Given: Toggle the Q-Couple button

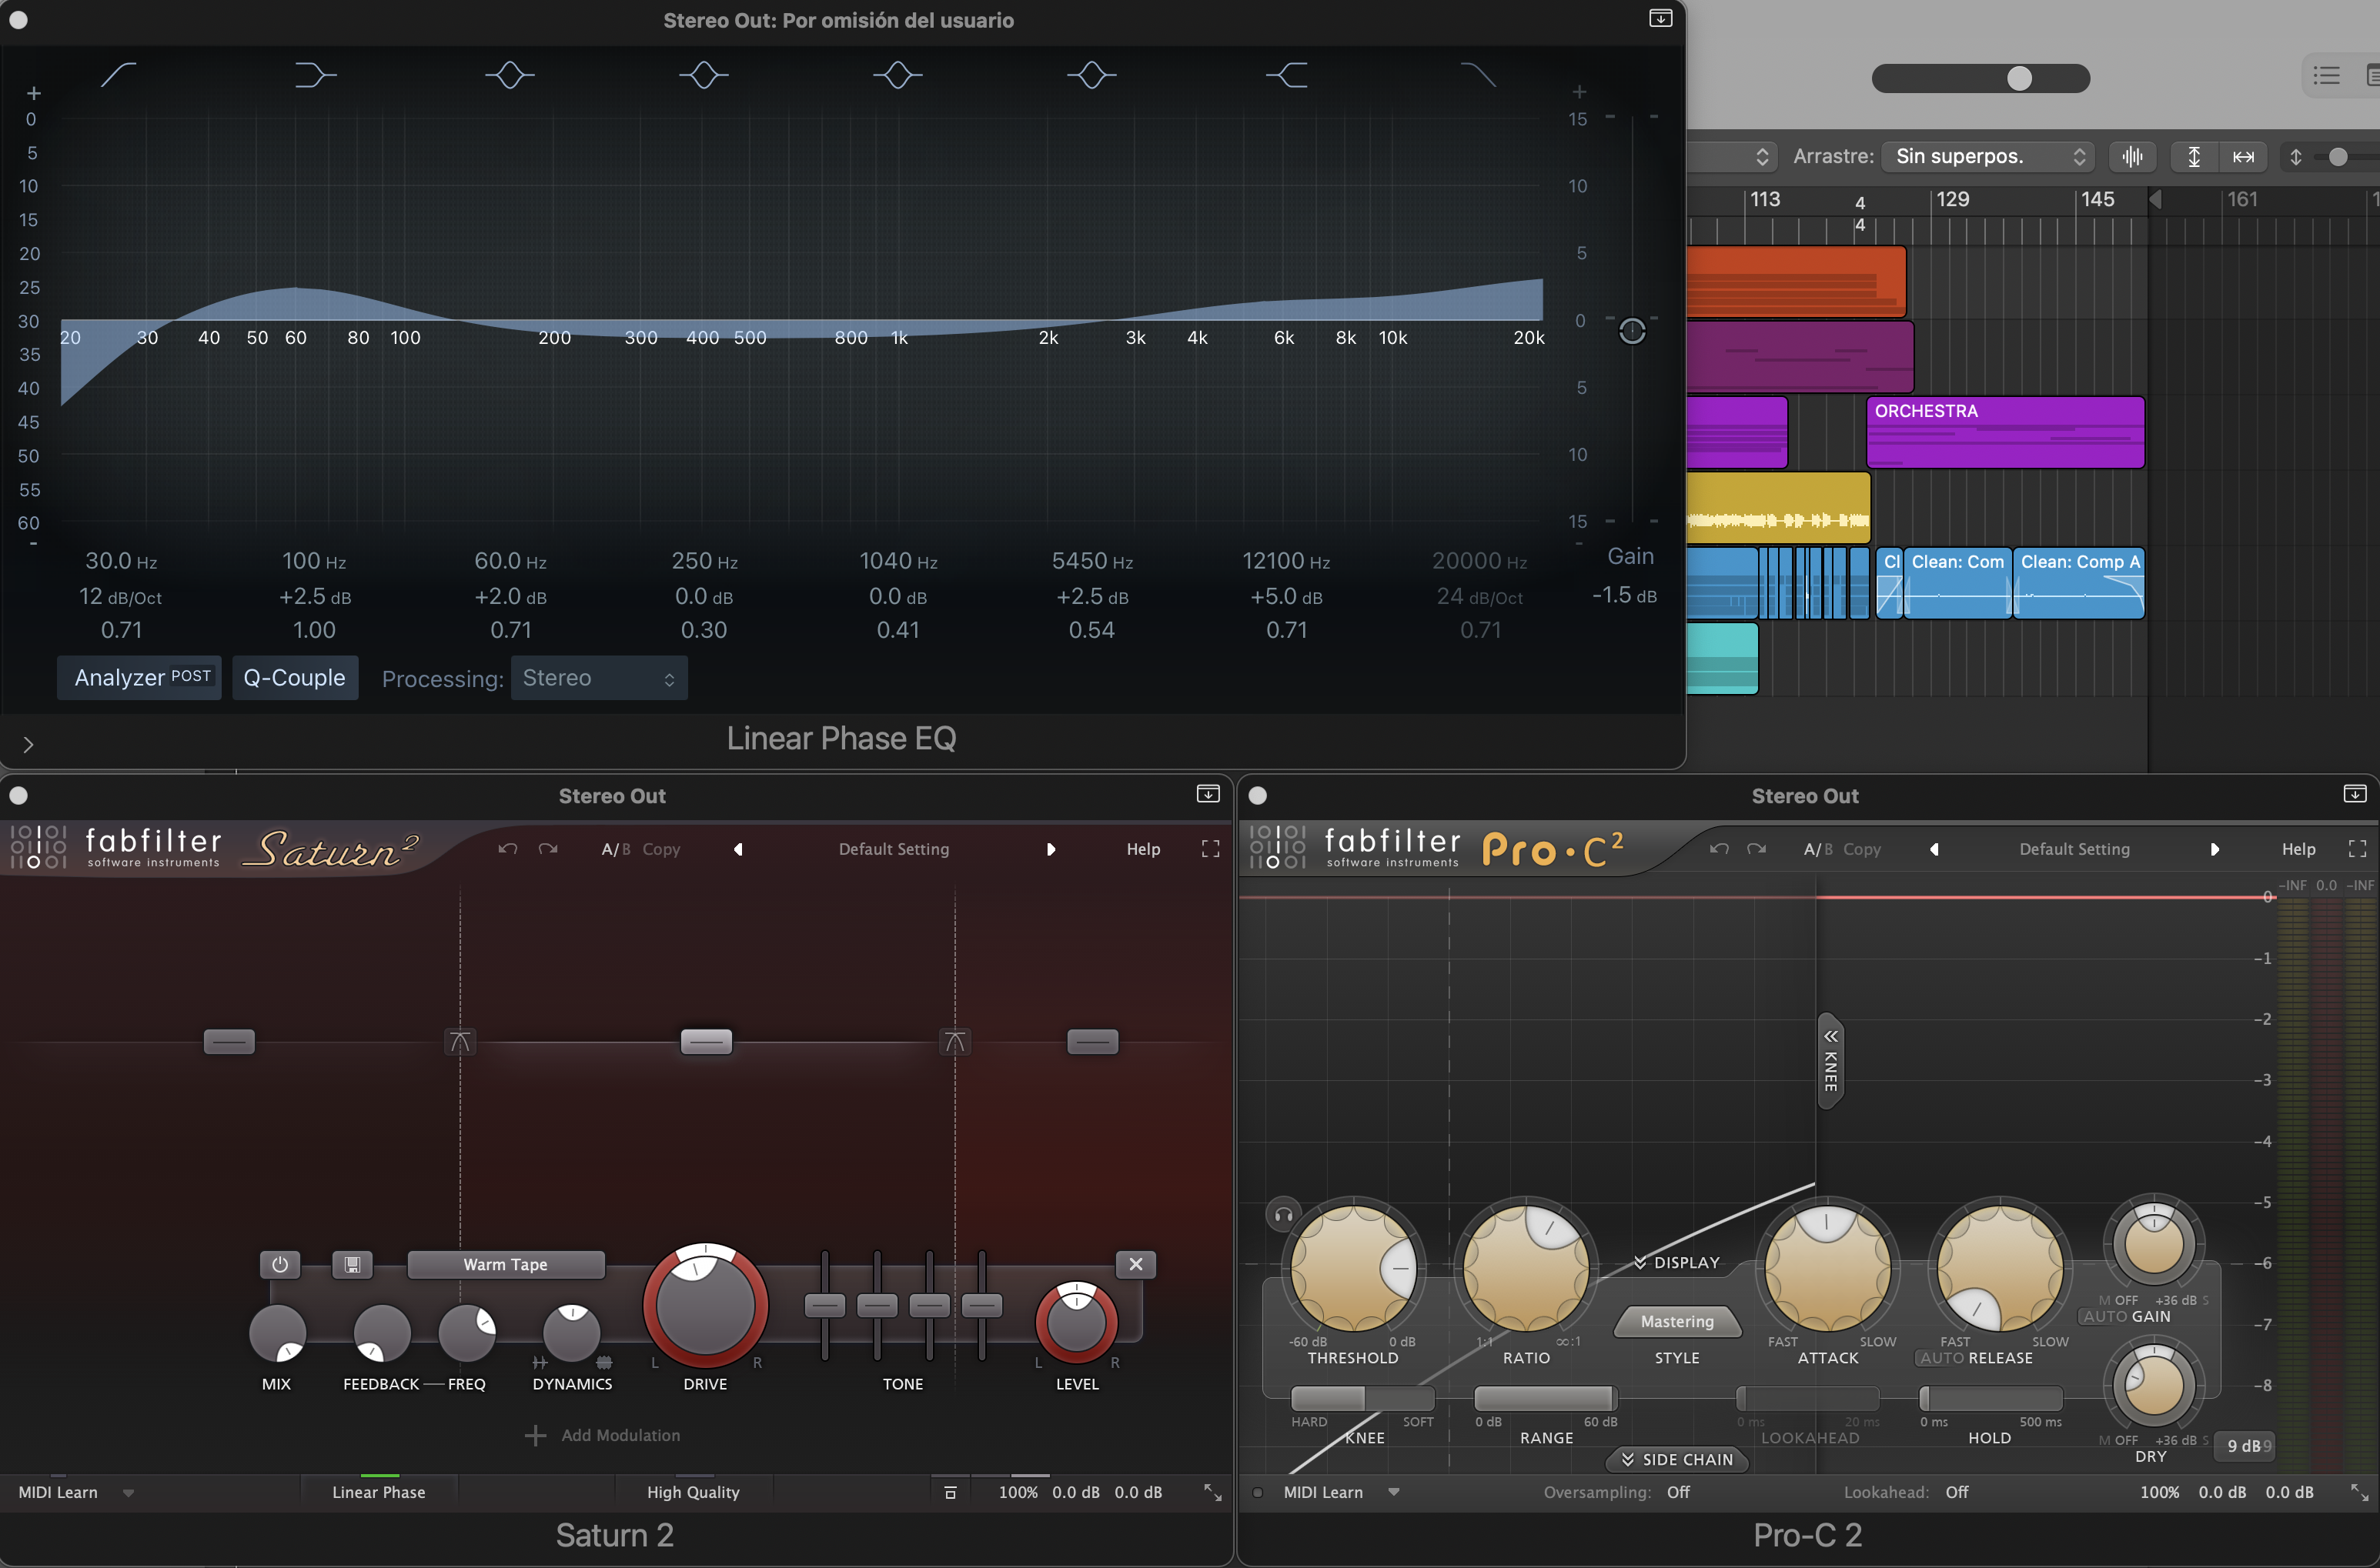Looking at the screenshot, I should (x=294, y=678).
